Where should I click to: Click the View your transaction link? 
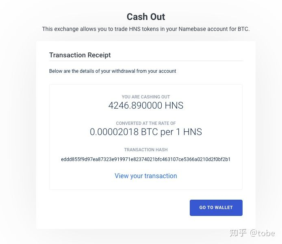[x=145, y=176]
